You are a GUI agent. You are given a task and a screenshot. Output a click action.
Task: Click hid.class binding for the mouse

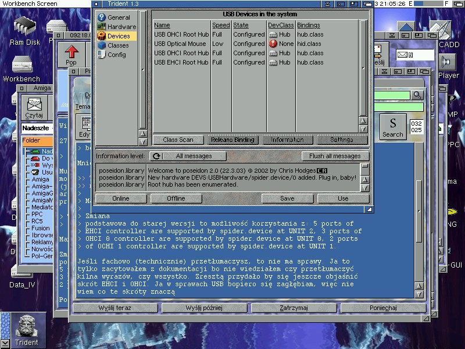point(309,44)
